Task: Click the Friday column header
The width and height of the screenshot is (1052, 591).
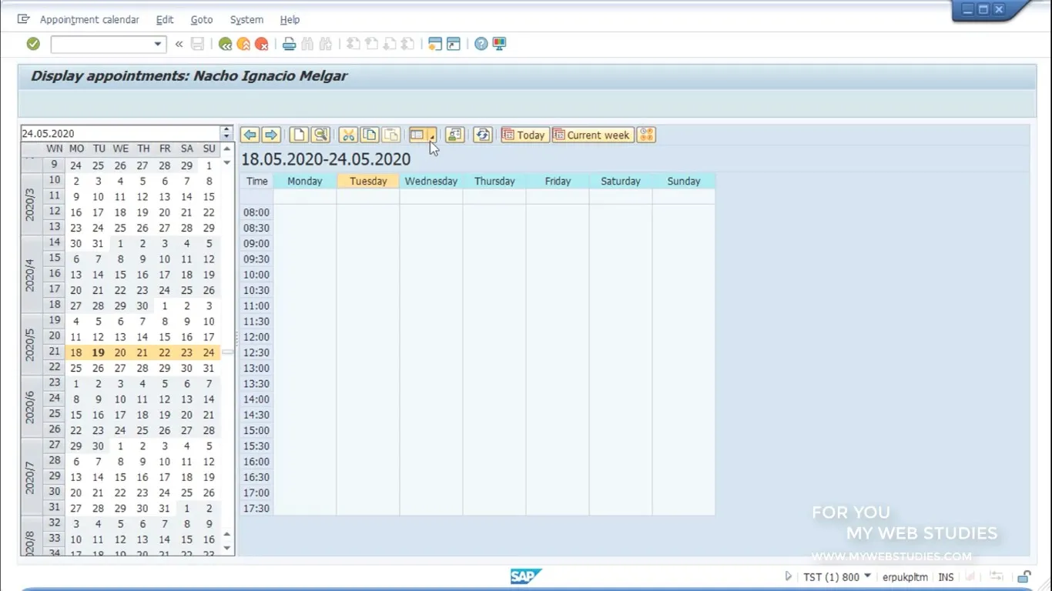Action: pos(558,181)
